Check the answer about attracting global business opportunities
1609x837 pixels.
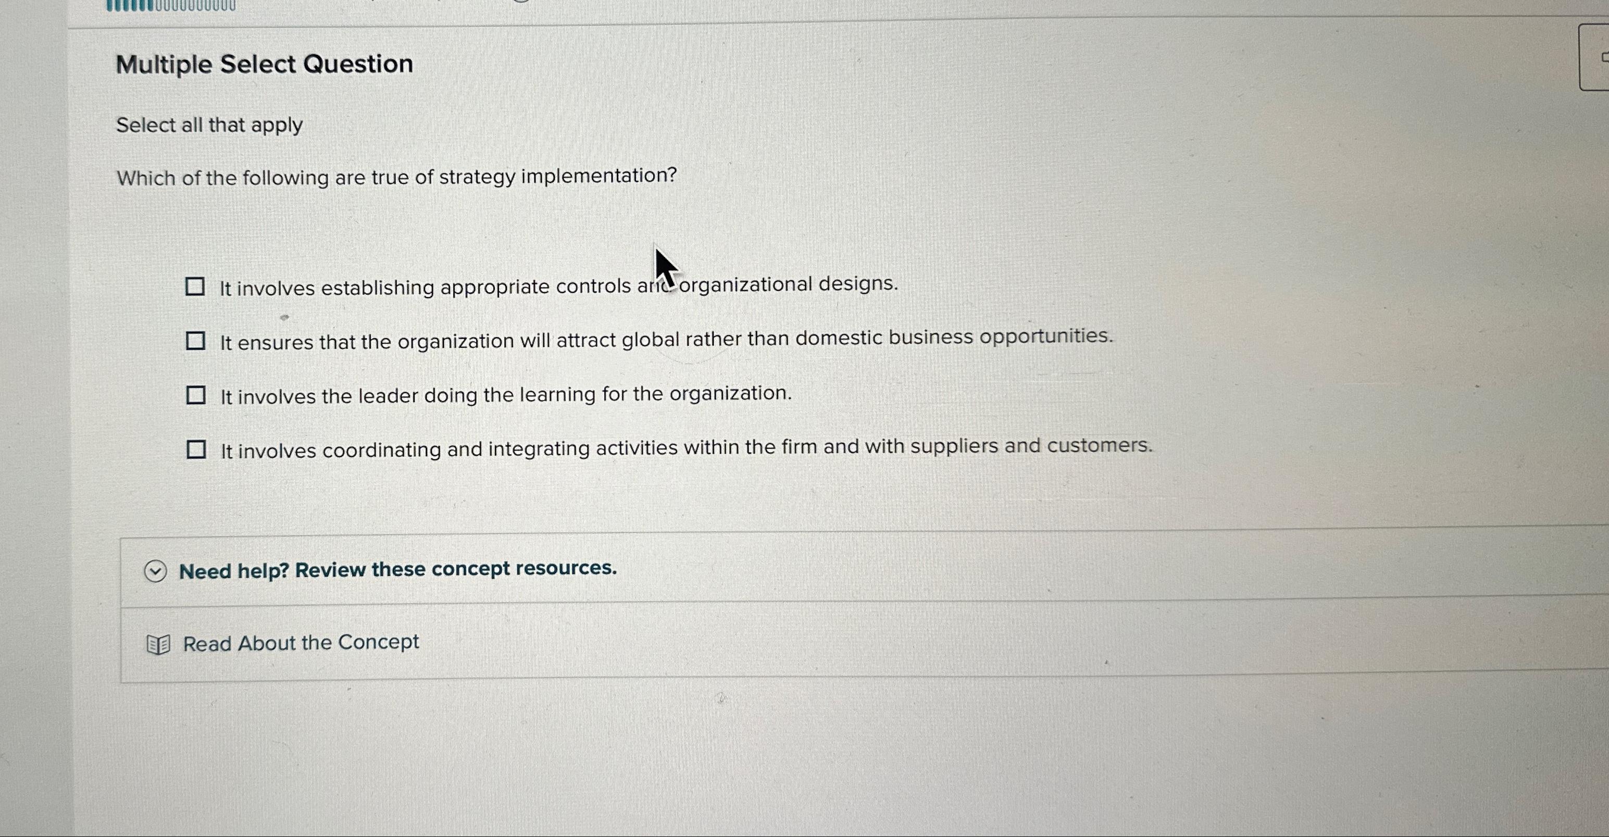(x=197, y=341)
